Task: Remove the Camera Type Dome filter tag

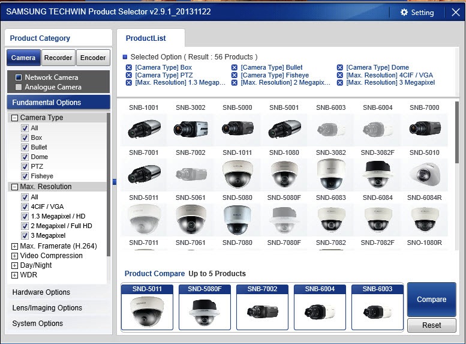Action: coord(340,68)
